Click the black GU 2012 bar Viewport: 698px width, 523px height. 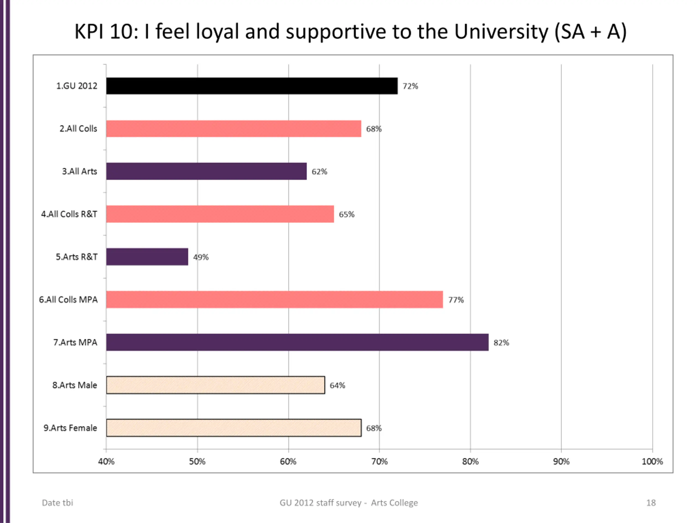point(252,86)
